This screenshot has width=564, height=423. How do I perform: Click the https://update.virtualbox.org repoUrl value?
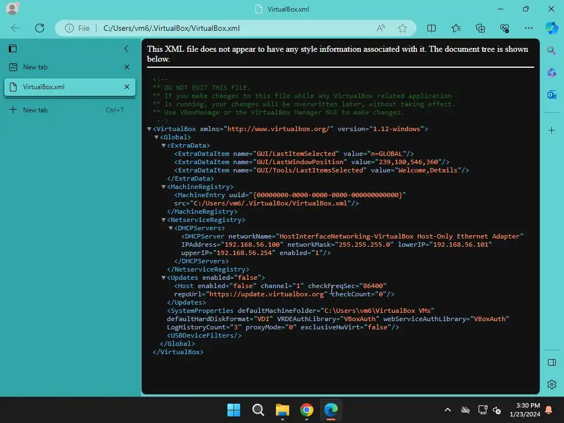267,294
